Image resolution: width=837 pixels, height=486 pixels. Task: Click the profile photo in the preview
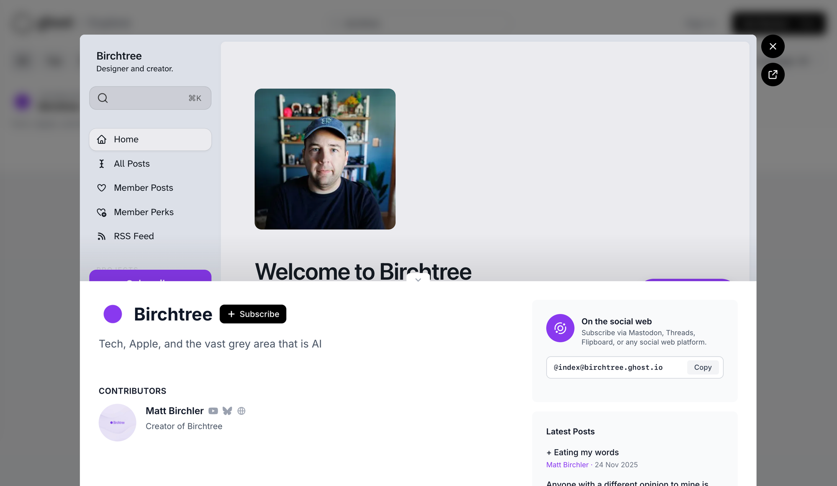click(x=325, y=159)
